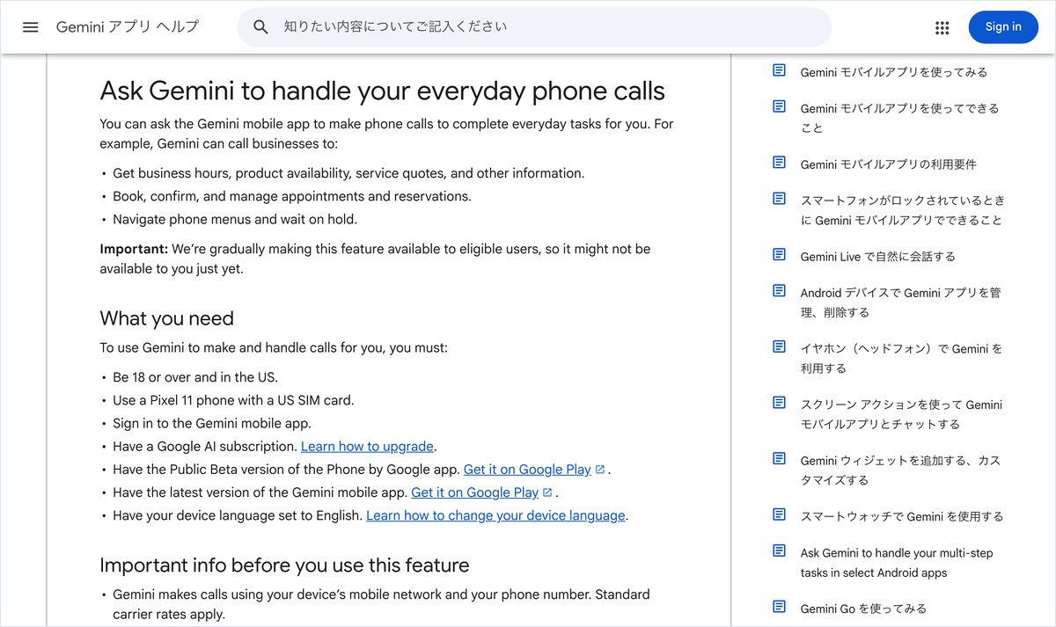1056x627 pixels.
Task: Click external link icon after Gemini app link
Action: 547,492
